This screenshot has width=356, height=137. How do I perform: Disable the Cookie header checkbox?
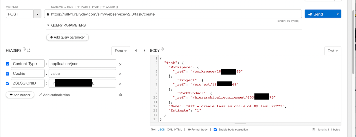point(8,74)
